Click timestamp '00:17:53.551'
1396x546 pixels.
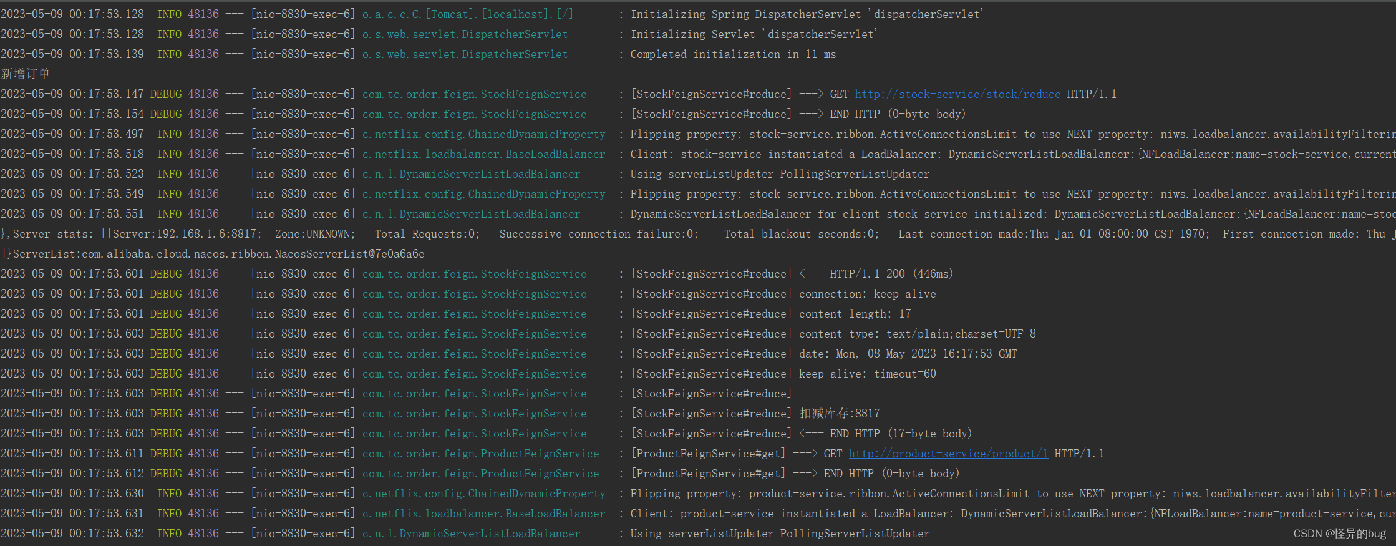pyautogui.click(x=107, y=214)
